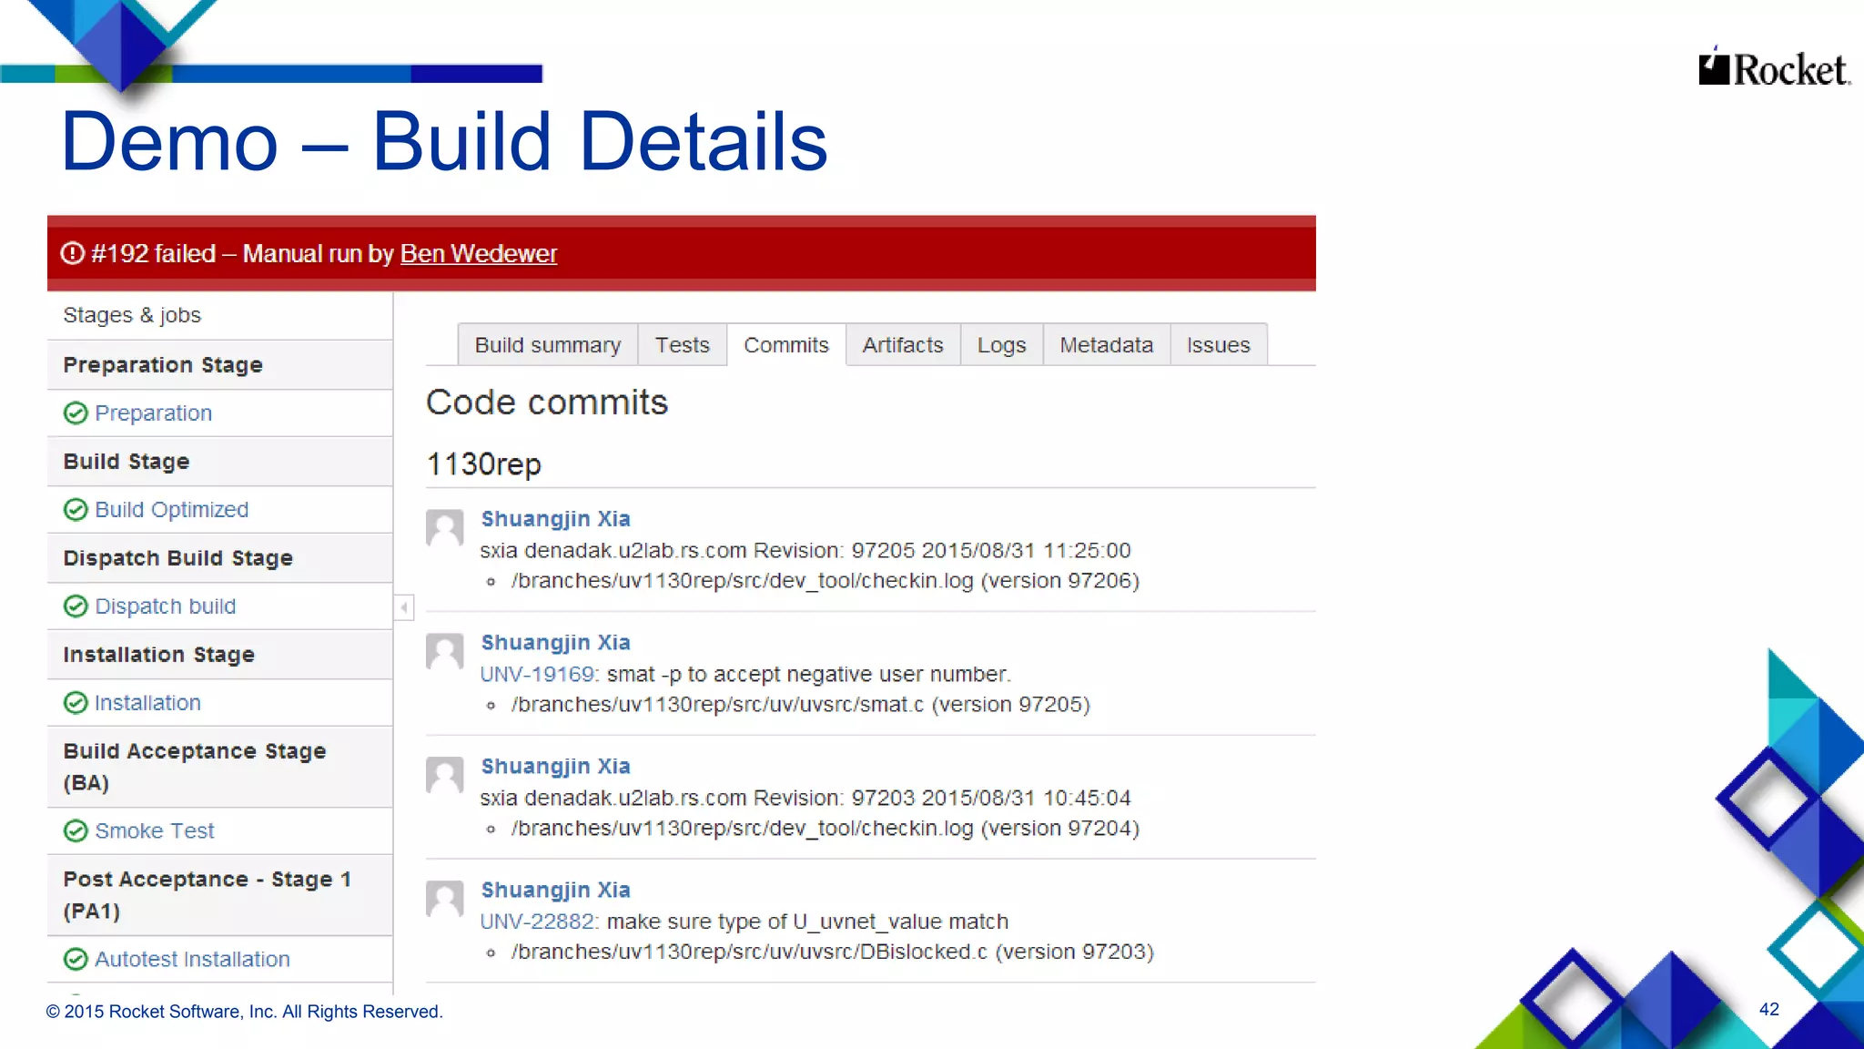The image size is (1864, 1049).
Task: Click the smat.c version 97205 file path
Action: click(x=800, y=705)
